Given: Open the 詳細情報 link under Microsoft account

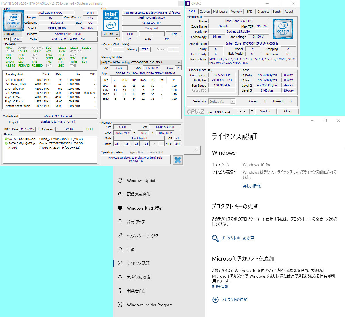Looking at the screenshot, I should 220,287.
